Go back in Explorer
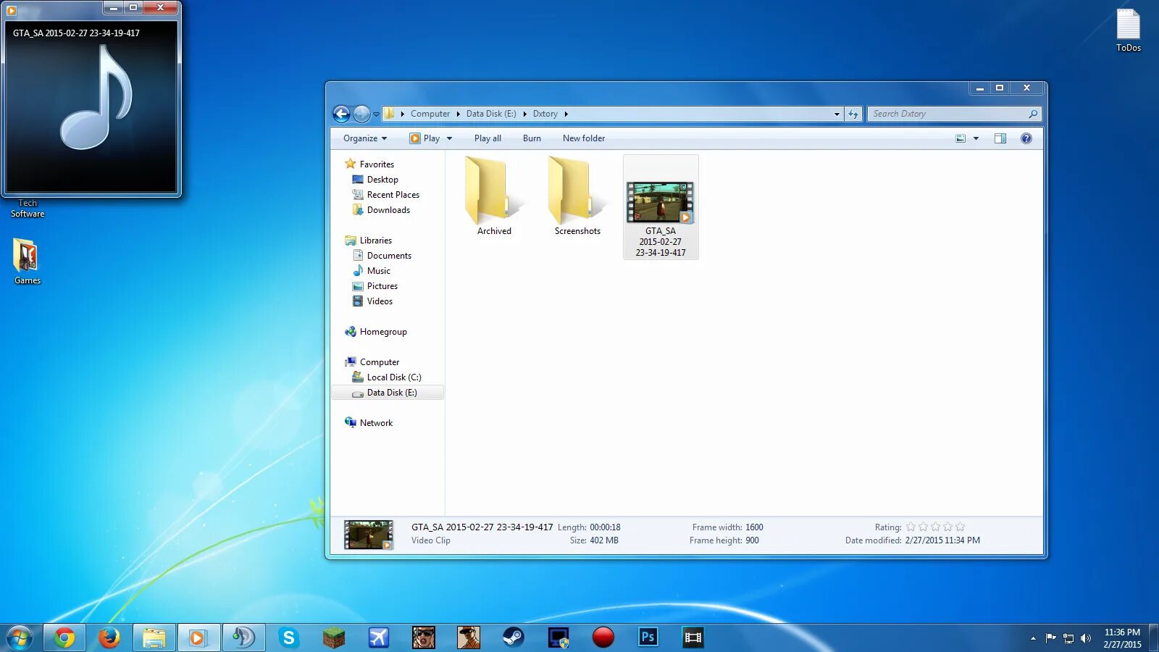Screen dimensions: 1159x652 [341, 114]
